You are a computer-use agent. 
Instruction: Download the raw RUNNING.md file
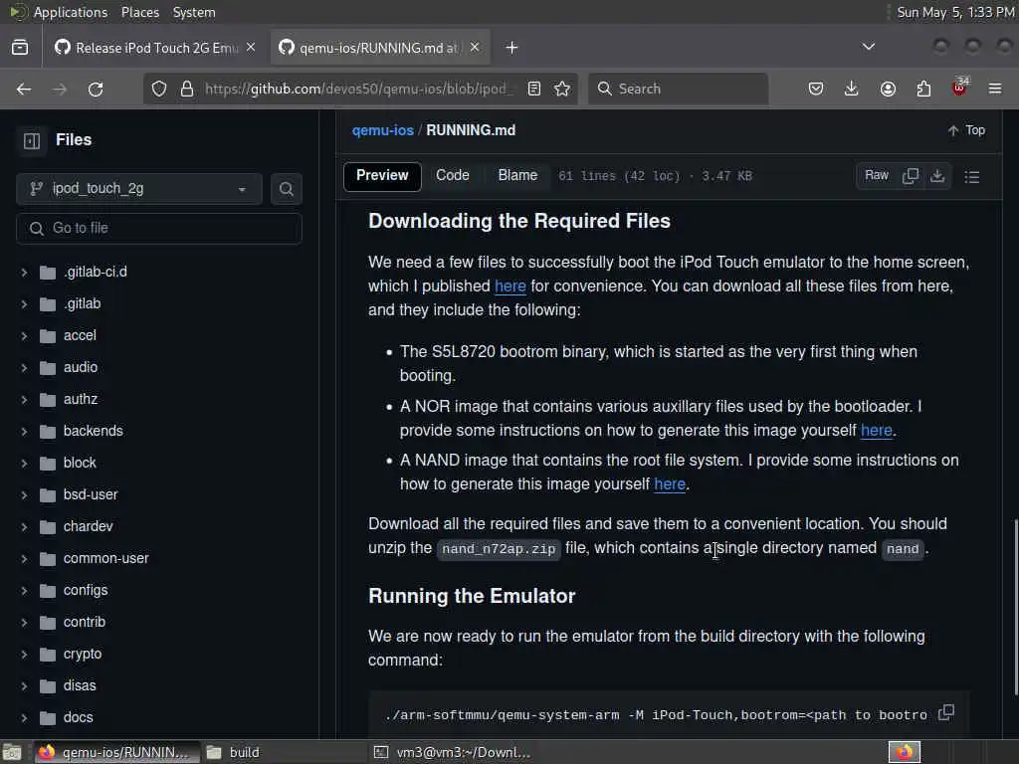937,176
